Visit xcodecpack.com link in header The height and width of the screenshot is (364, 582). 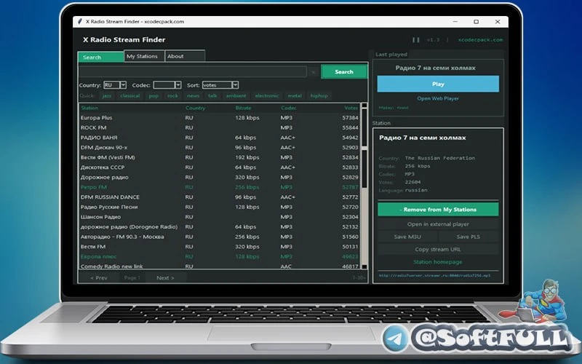(480, 40)
